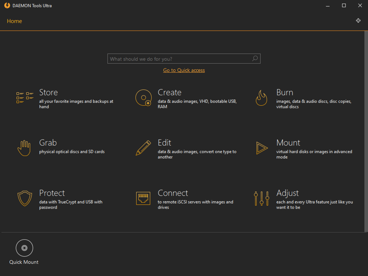Image resolution: width=368 pixels, height=276 pixels.
Task: Maximize the DAEMON Tools Ultra window
Action: 344,6
